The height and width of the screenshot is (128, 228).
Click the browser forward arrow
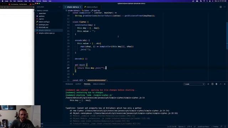[x=5, y=7]
